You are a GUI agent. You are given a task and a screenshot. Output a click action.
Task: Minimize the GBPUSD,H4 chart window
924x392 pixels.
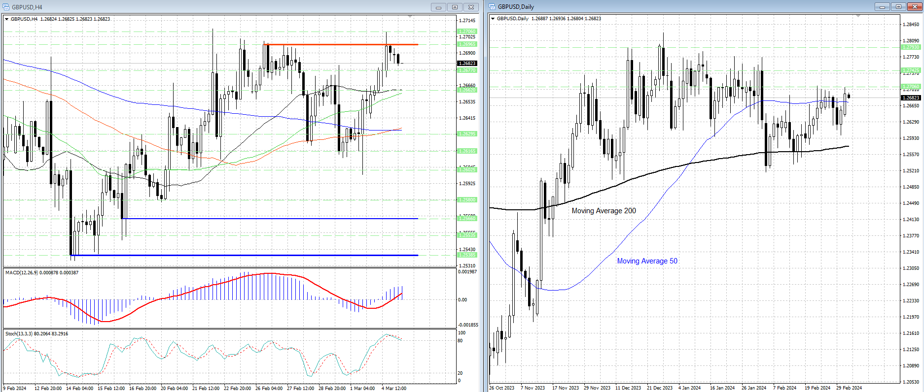(x=438, y=7)
